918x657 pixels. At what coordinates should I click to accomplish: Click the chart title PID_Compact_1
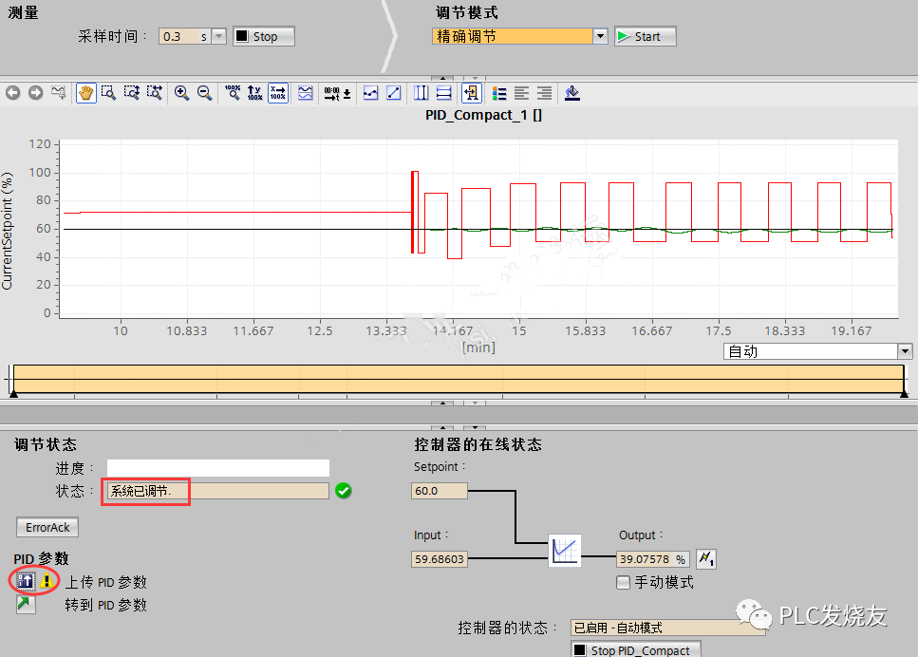483,115
